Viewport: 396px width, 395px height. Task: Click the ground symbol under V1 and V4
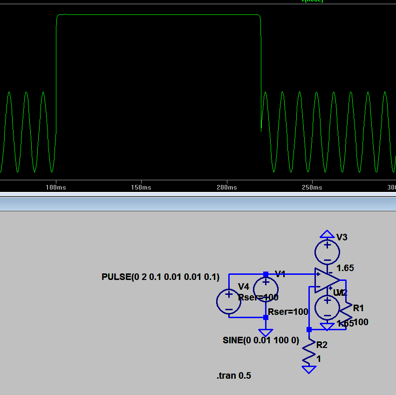266,333
